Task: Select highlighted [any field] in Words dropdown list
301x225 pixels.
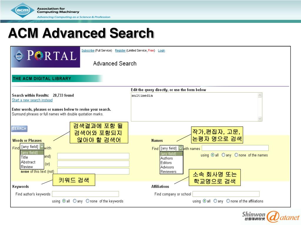Action: (x=32, y=152)
